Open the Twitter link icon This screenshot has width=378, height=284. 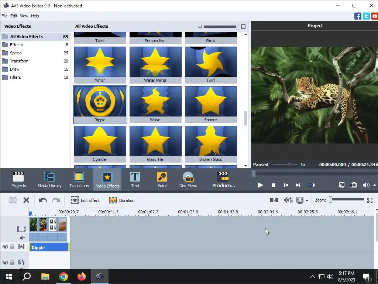coord(366,16)
